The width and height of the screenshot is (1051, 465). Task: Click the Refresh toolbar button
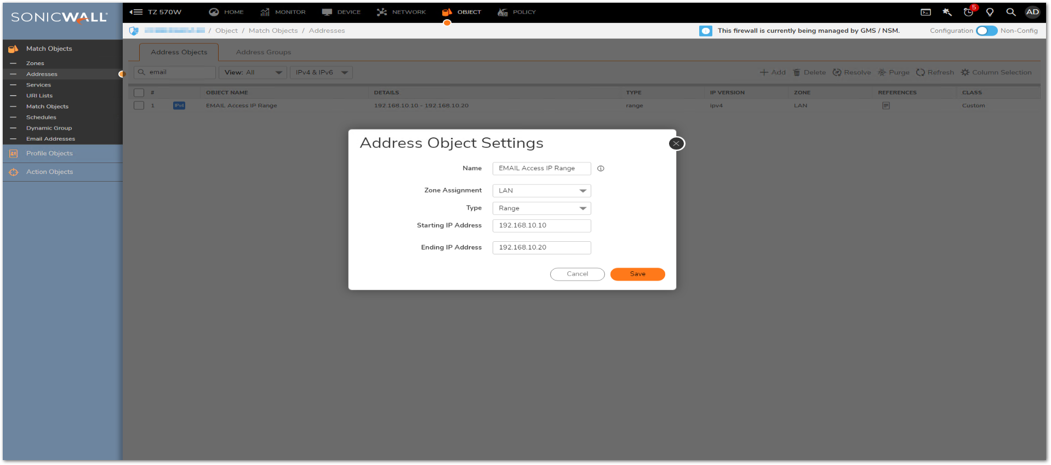coord(935,72)
